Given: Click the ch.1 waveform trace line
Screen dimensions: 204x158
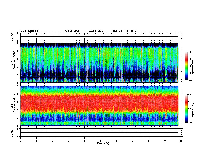Looking at the screenshot, I should click(x=99, y=37).
